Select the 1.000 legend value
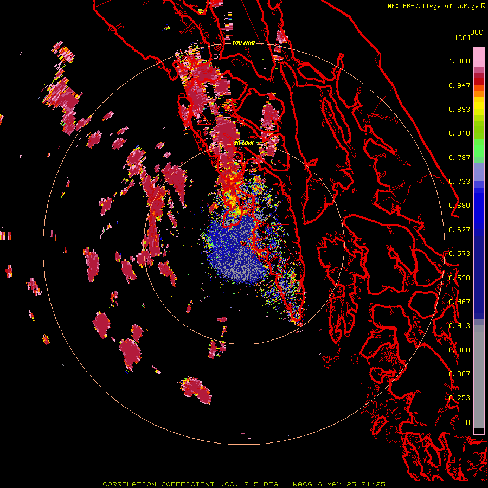This screenshot has width=488, height=488. tap(459, 61)
